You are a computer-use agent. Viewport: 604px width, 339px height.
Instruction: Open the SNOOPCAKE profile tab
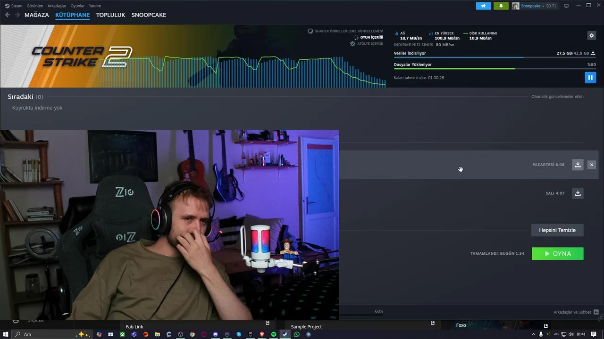(149, 15)
